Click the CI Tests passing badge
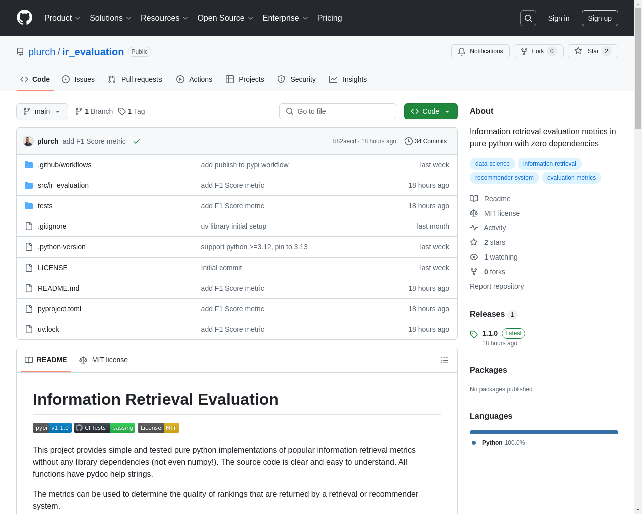Image resolution: width=642 pixels, height=514 pixels. tap(104, 428)
